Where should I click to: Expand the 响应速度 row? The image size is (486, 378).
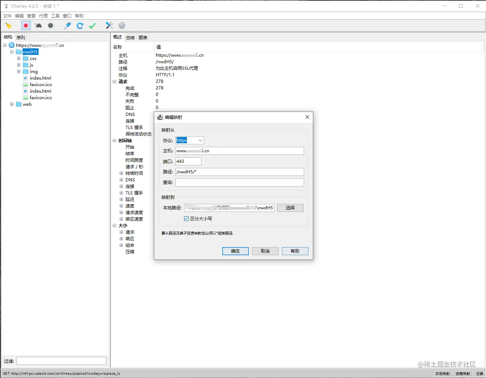point(121,219)
